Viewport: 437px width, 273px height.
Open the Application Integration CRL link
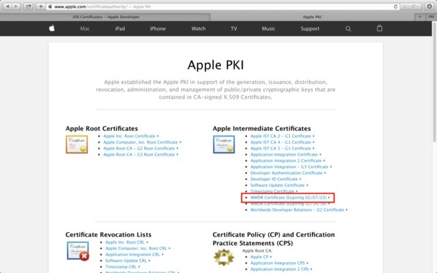(132, 255)
